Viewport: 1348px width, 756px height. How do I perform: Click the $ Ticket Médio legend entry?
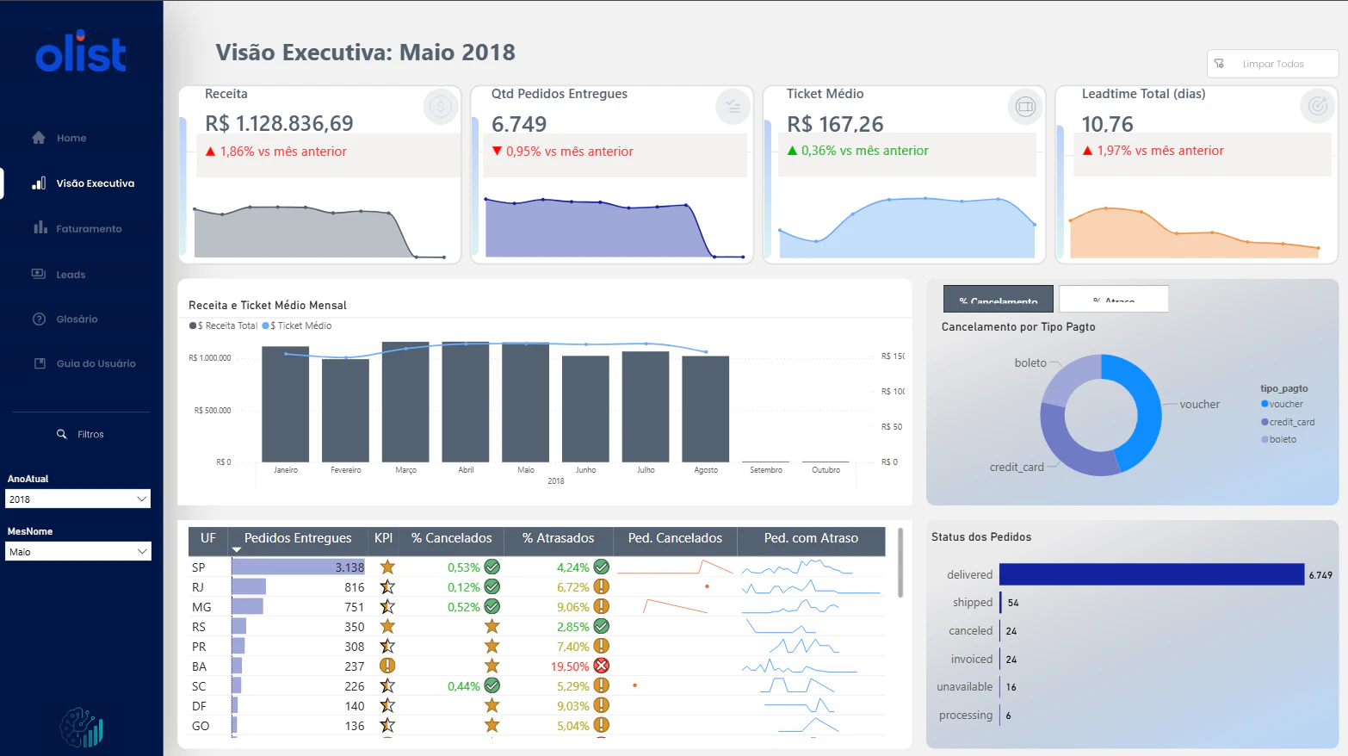click(297, 325)
